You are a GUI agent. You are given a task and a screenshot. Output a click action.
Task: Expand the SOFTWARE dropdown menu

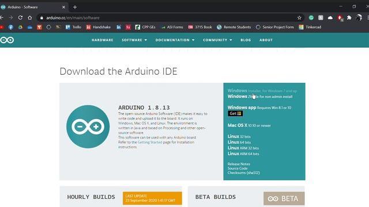(134, 40)
